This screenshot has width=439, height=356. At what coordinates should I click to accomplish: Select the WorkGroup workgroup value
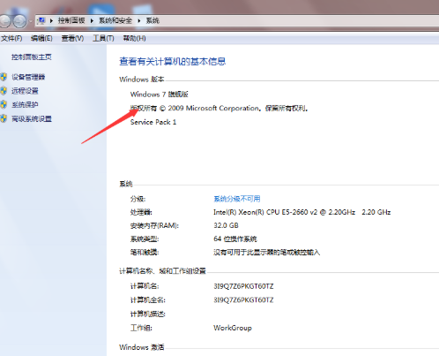233,328
